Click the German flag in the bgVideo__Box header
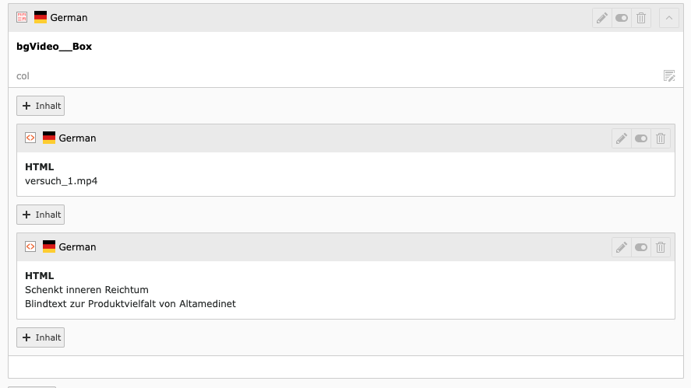This screenshot has height=388, width=691. [41, 17]
